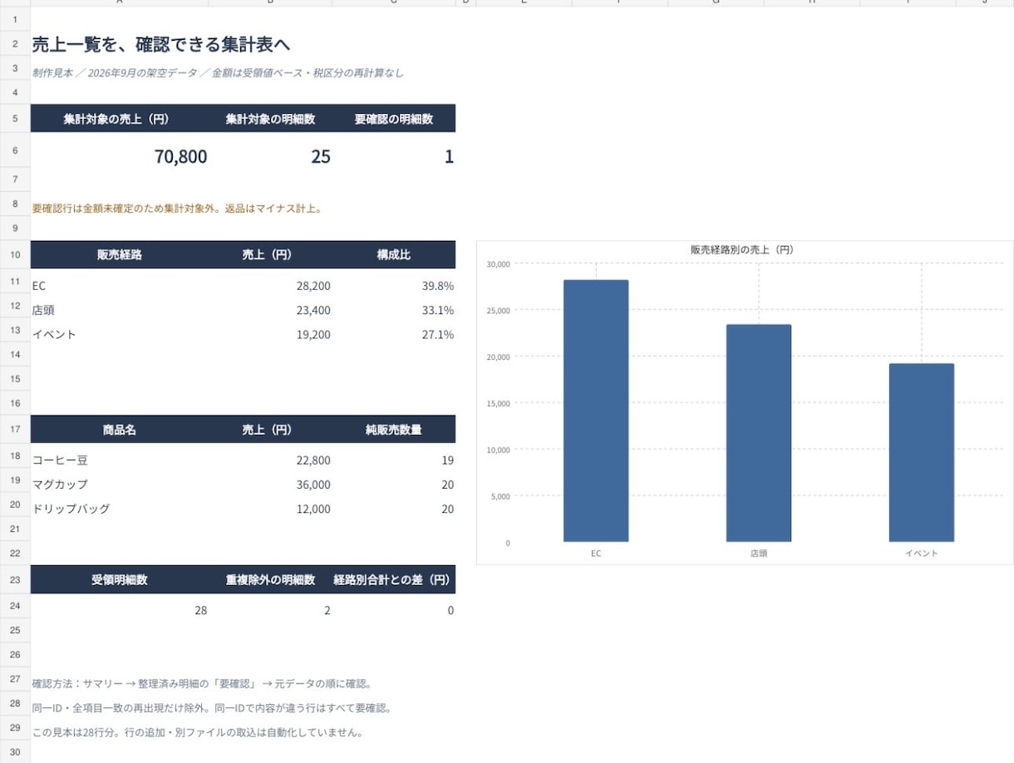Select row header 6
Screen dimensions: 1014x763
[15, 150]
